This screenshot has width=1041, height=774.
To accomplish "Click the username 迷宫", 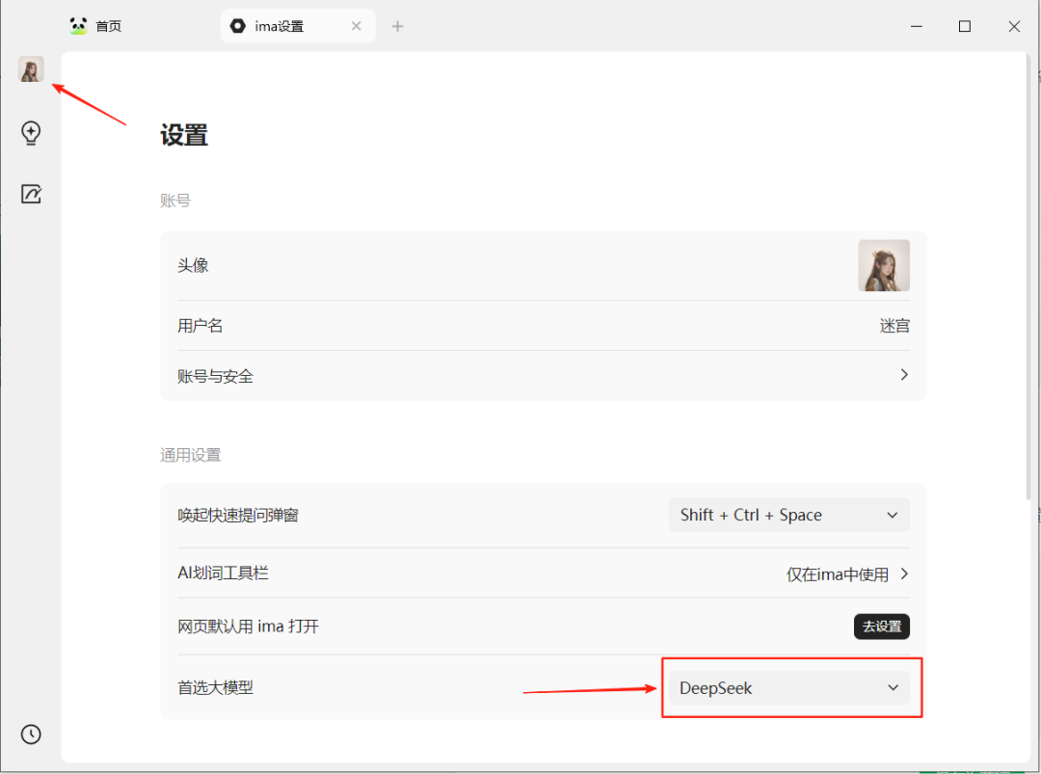I will click(x=894, y=325).
